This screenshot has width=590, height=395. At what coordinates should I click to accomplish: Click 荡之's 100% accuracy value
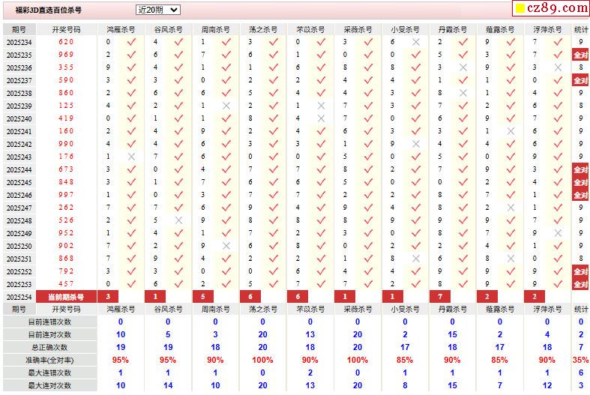tap(262, 360)
